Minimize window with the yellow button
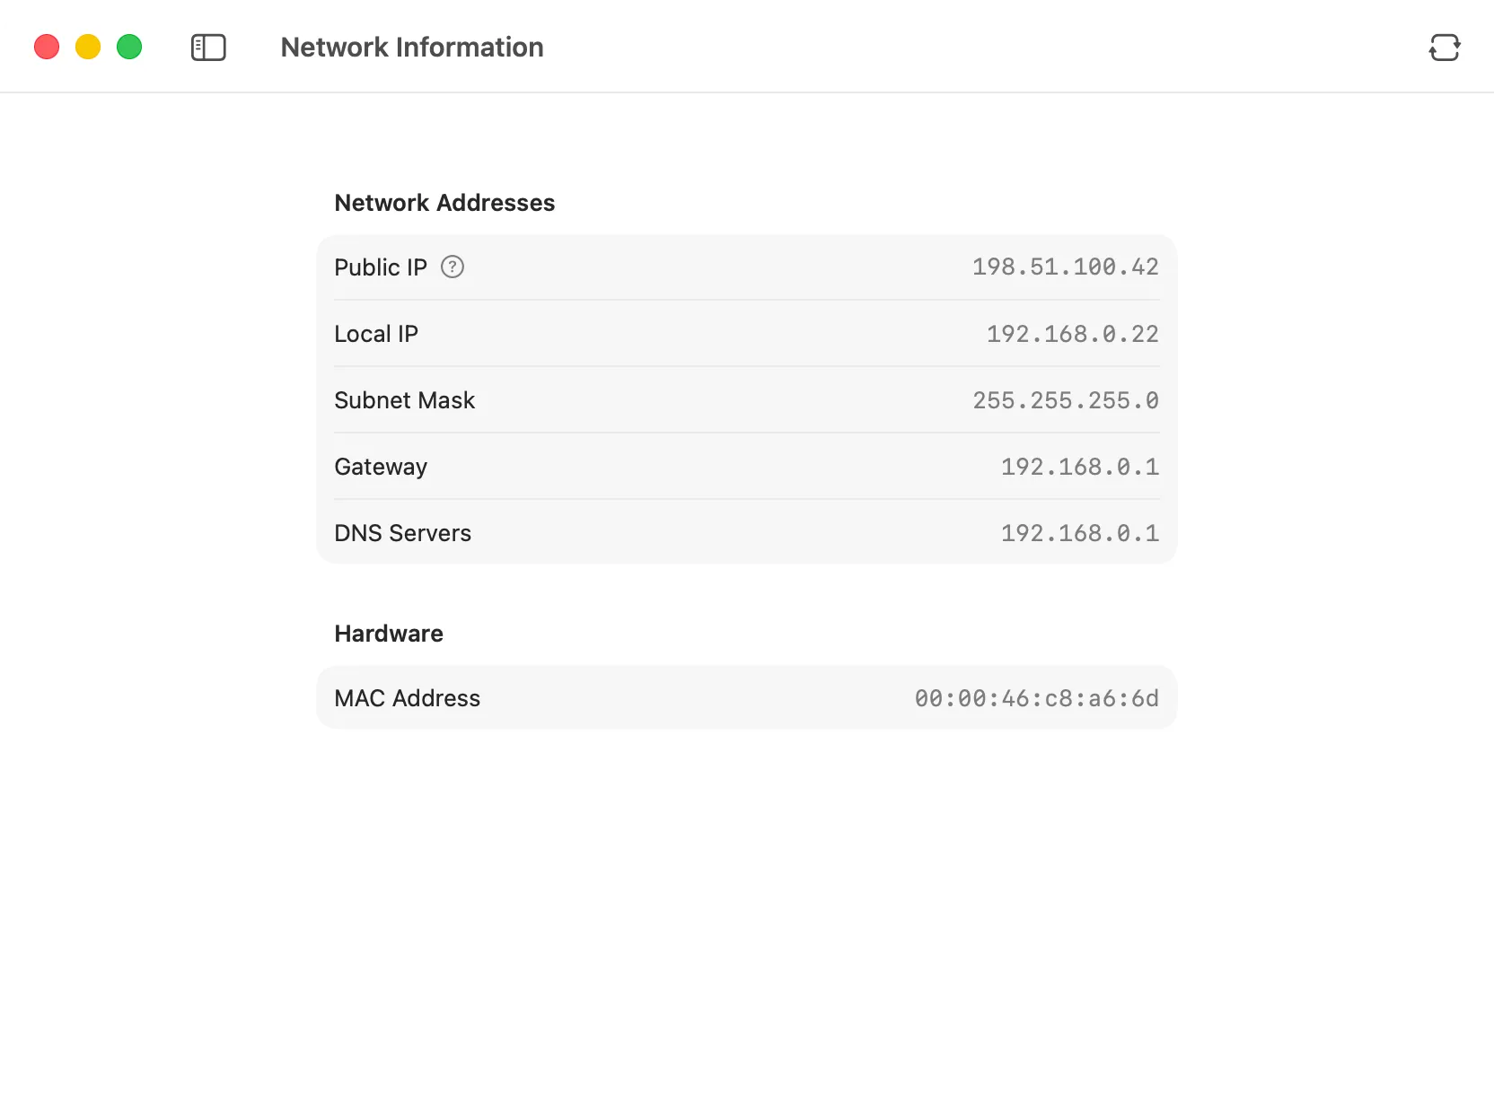 click(88, 47)
